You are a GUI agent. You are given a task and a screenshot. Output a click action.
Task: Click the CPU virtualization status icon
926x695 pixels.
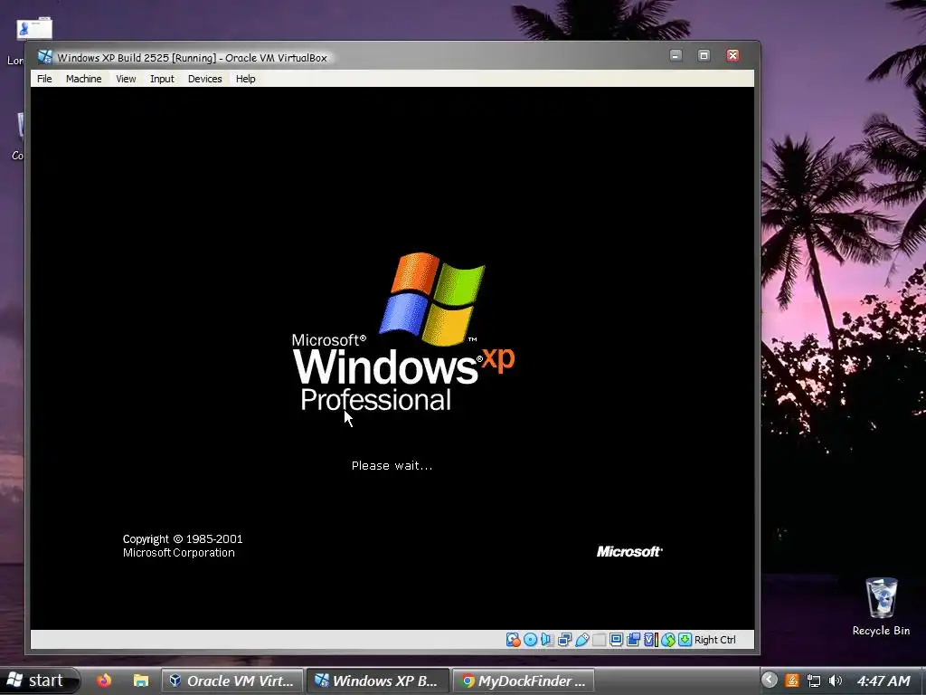coord(650,640)
